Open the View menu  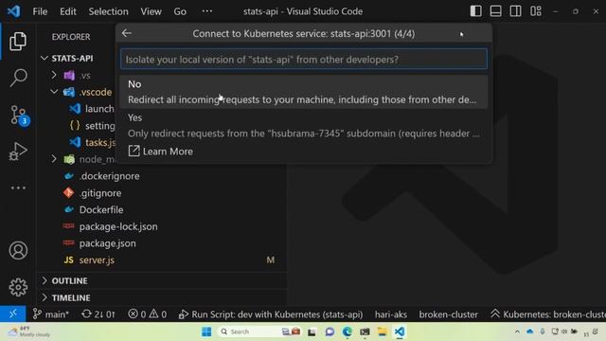point(151,11)
